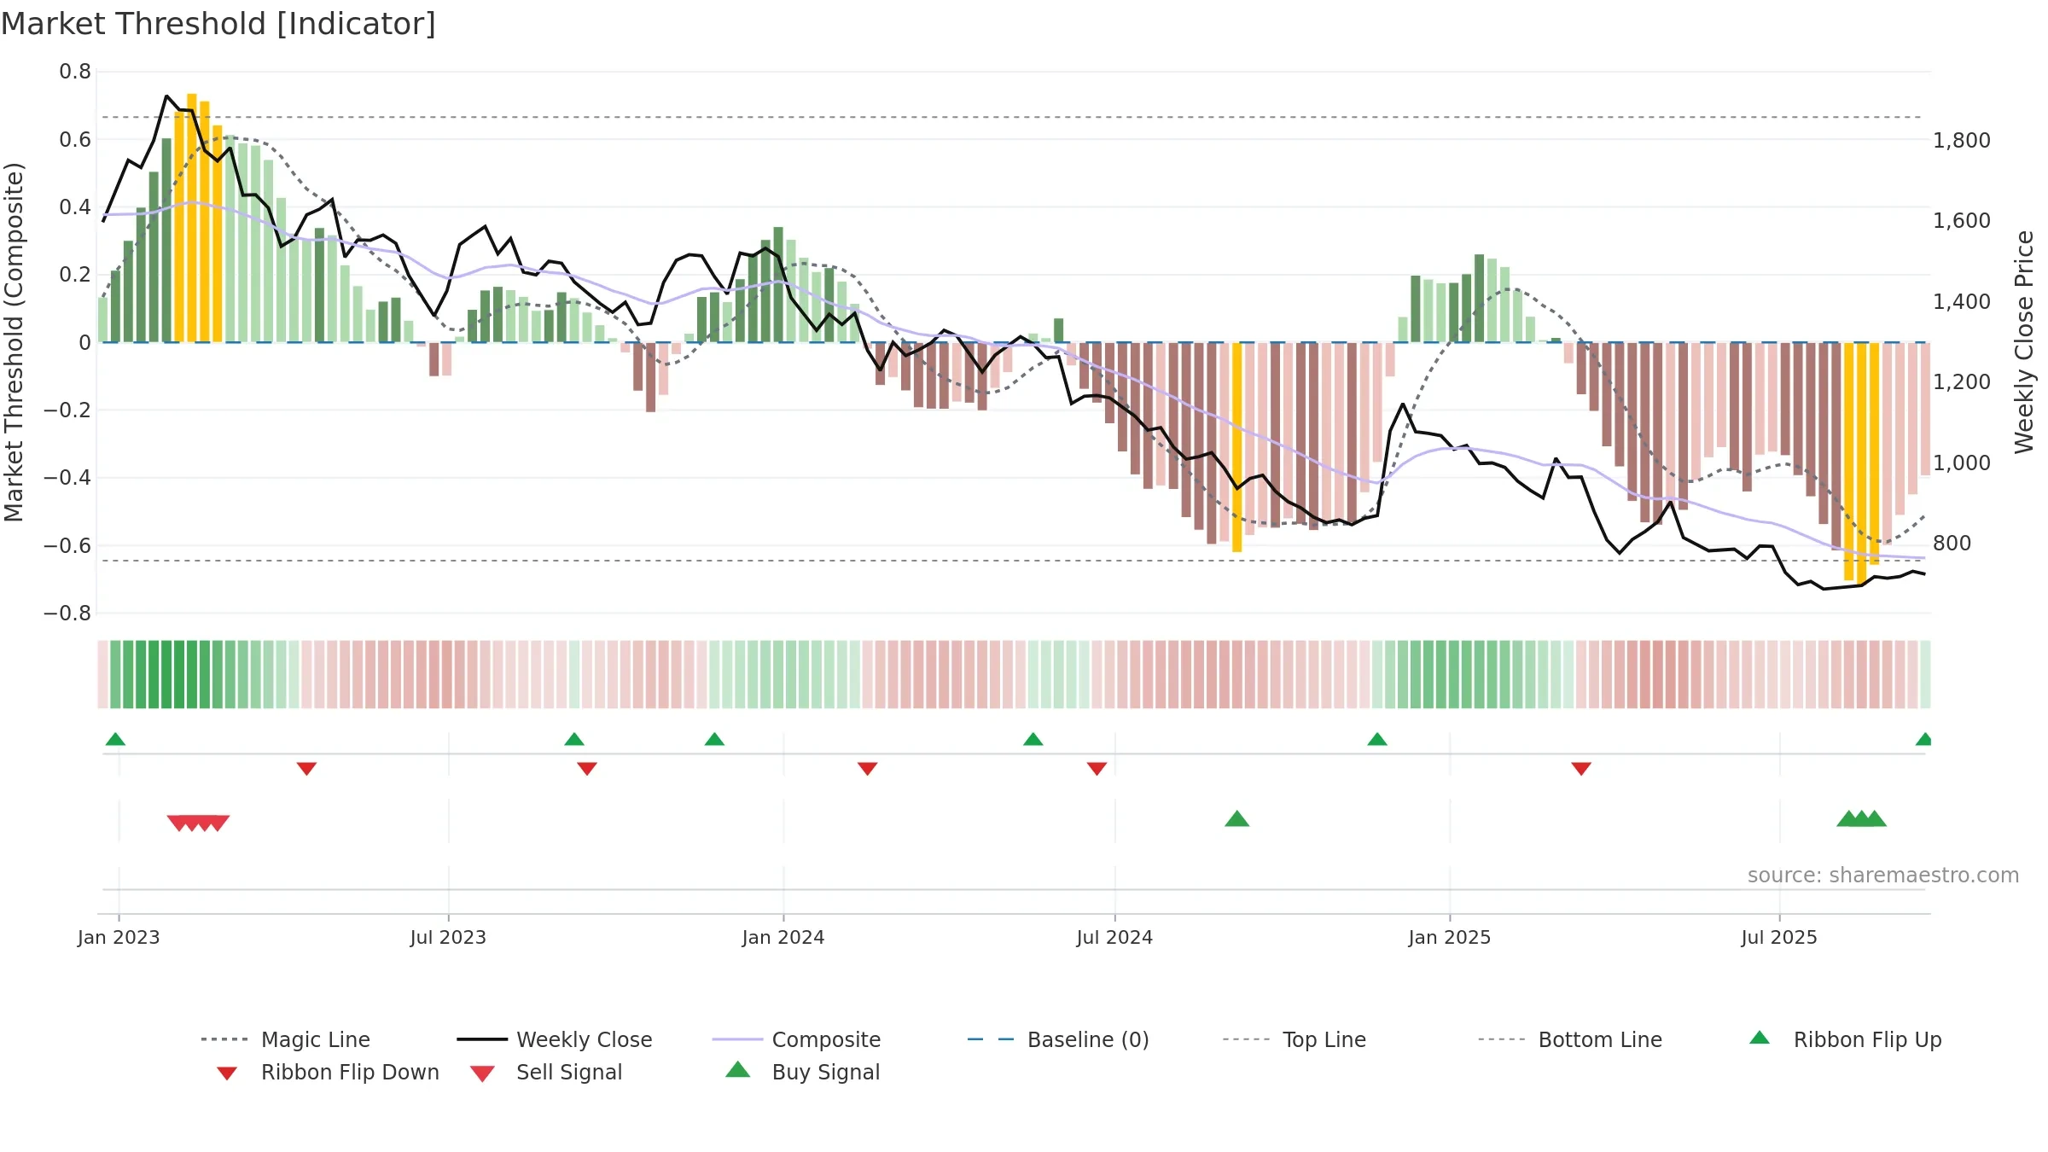Click the Weekly Close Price axis title
The image size is (2048, 1152).
[2024, 342]
